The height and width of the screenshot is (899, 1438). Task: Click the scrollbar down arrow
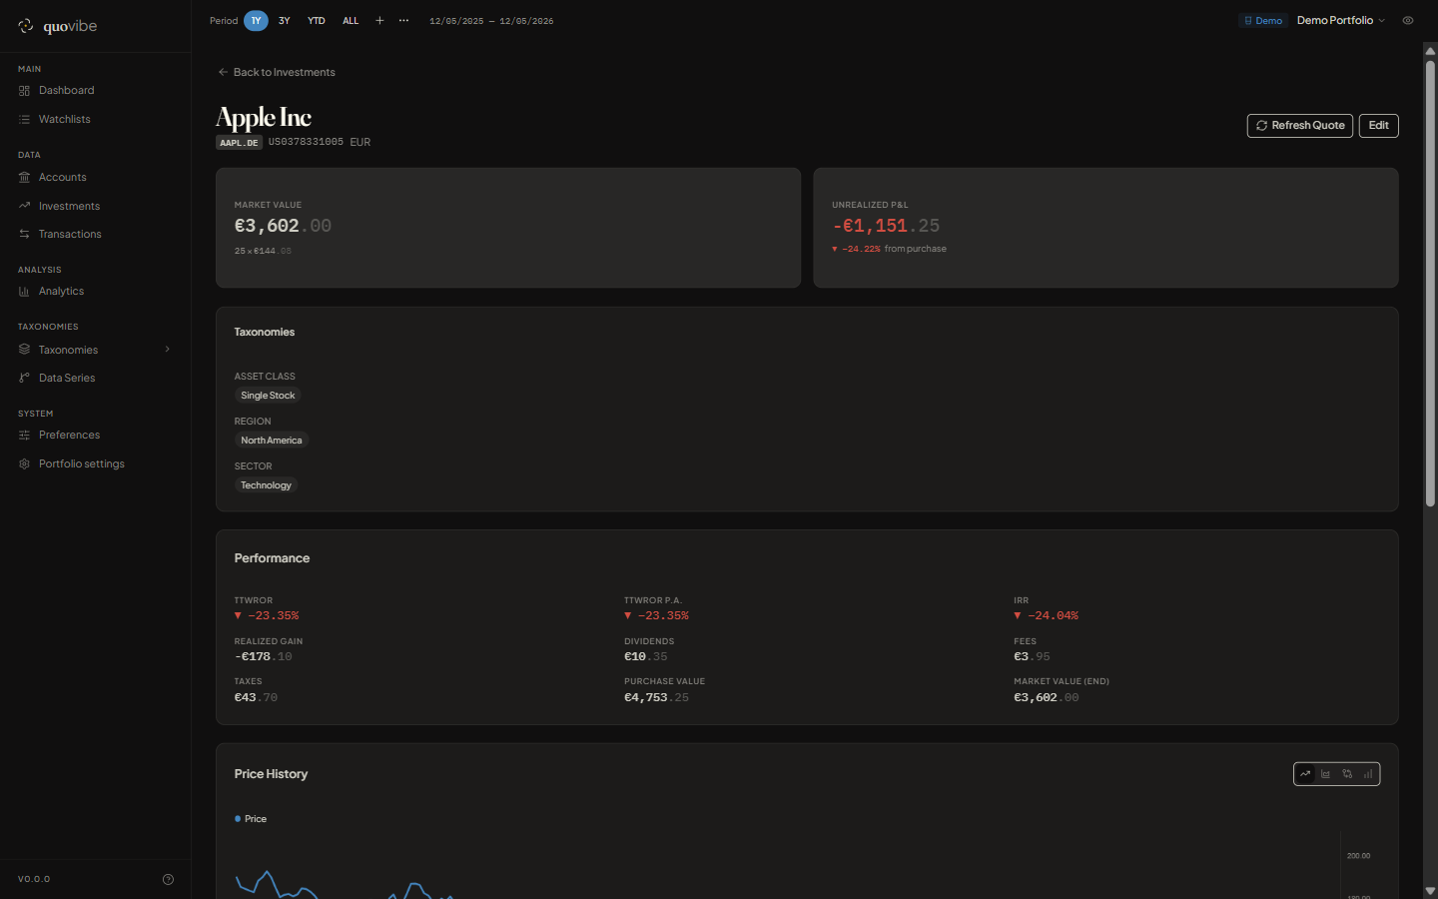click(x=1430, y=890)
